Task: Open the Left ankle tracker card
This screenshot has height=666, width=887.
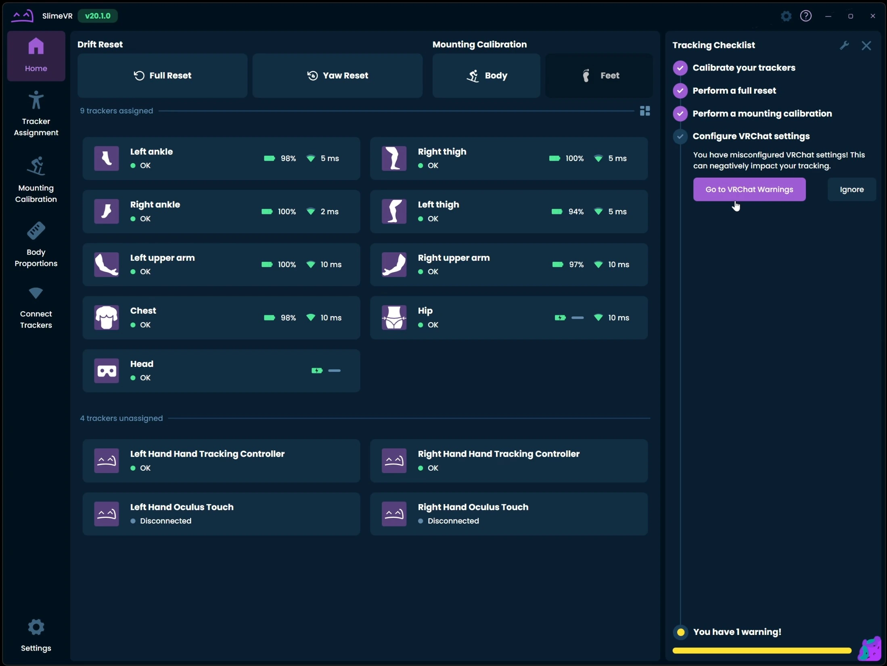Action: click(221, 158)
